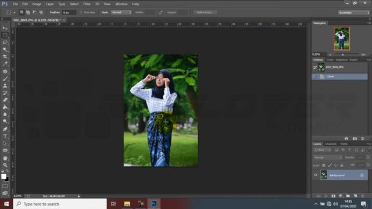Select the Clone Stamp tool
This screenshot has height=209, width=372.
pyautogui.click(x=5, y=85)
